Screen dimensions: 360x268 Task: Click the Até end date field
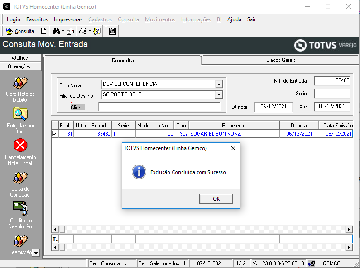pos(332,106)
